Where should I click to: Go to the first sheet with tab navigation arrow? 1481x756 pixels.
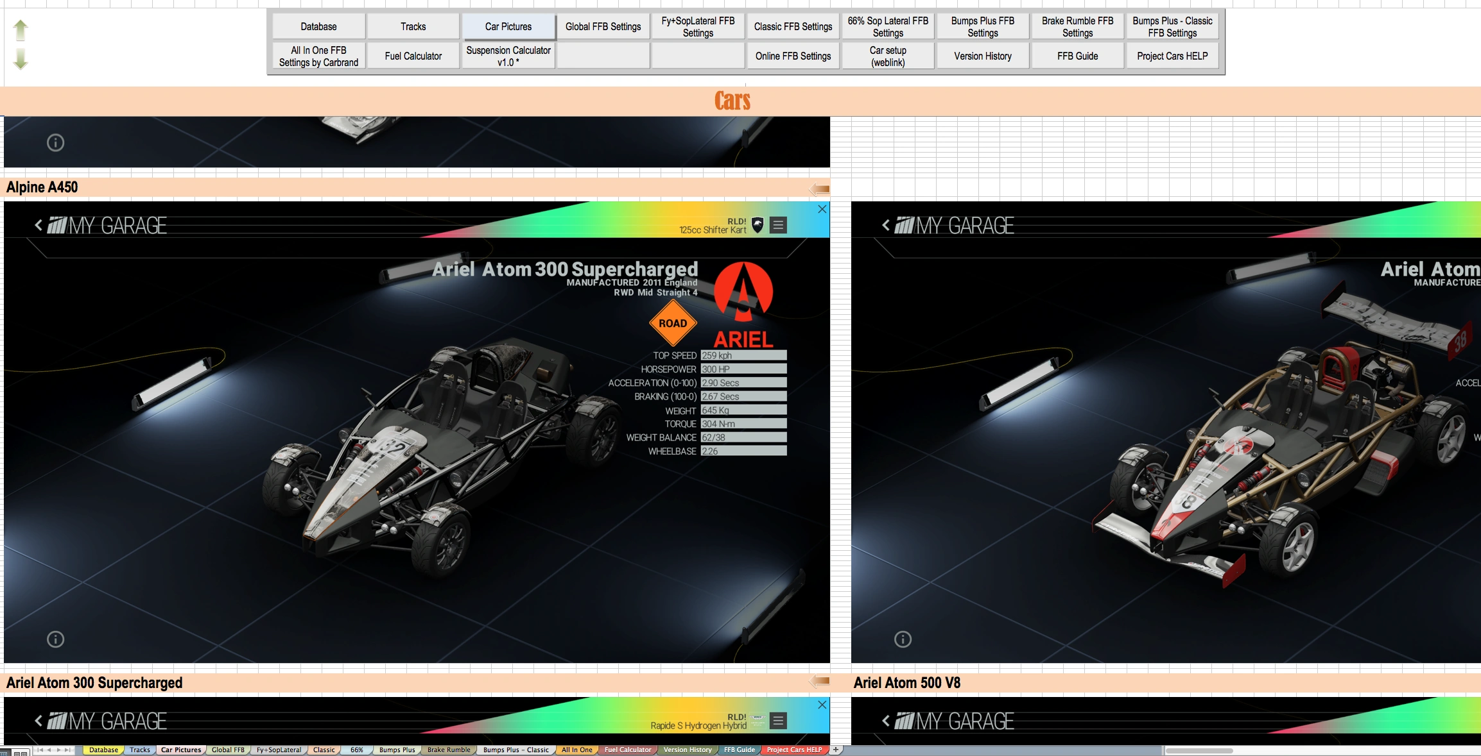pos(40,750)
